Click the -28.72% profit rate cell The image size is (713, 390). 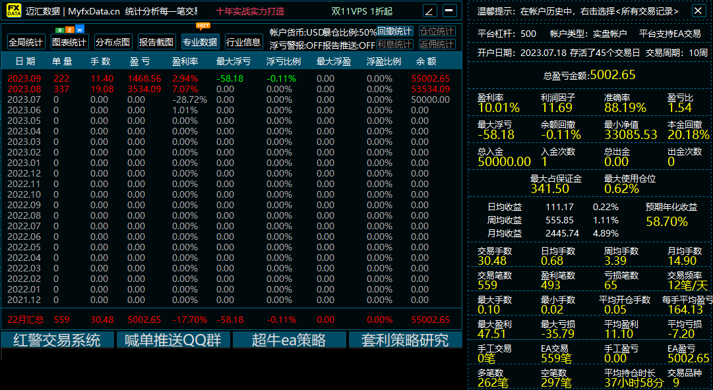click(x=189, y=99)
